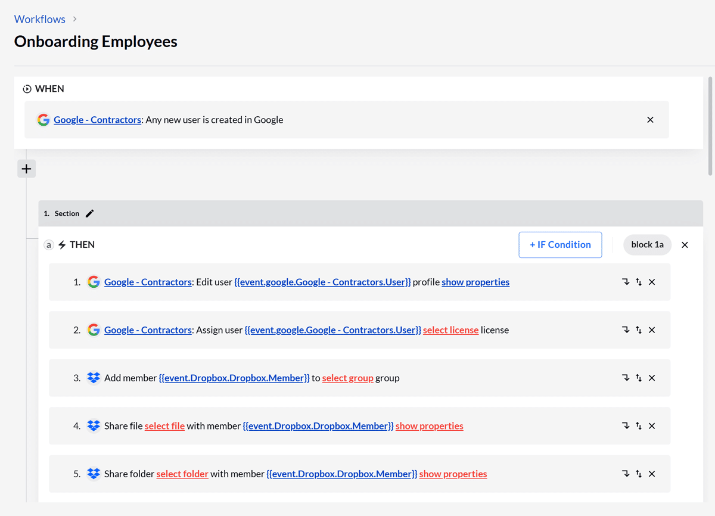Click the indent arrow icon on step 5
This screenshot has height=516, width=715.
tap(626, 474)
